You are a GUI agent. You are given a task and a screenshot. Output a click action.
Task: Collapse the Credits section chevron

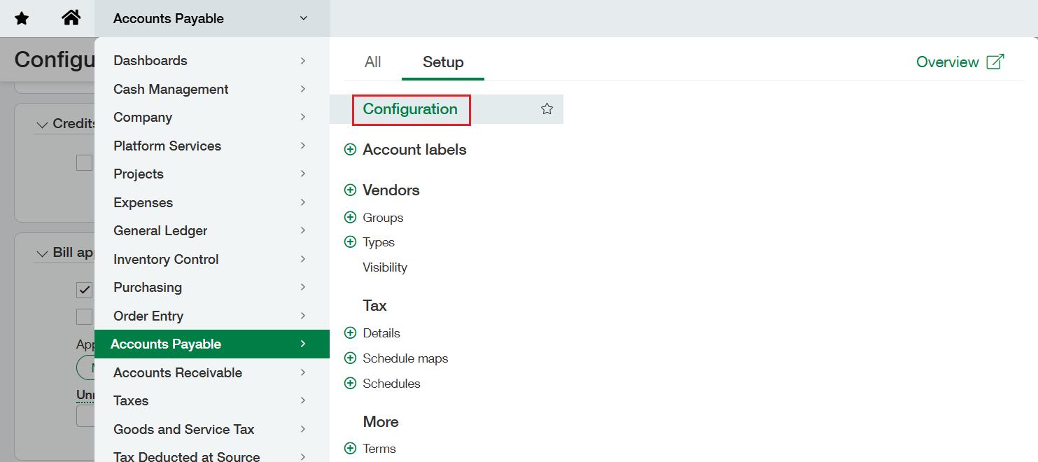(42, 124)
